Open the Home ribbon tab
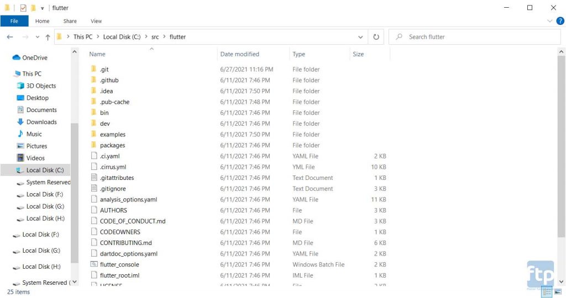 [42, 21]
